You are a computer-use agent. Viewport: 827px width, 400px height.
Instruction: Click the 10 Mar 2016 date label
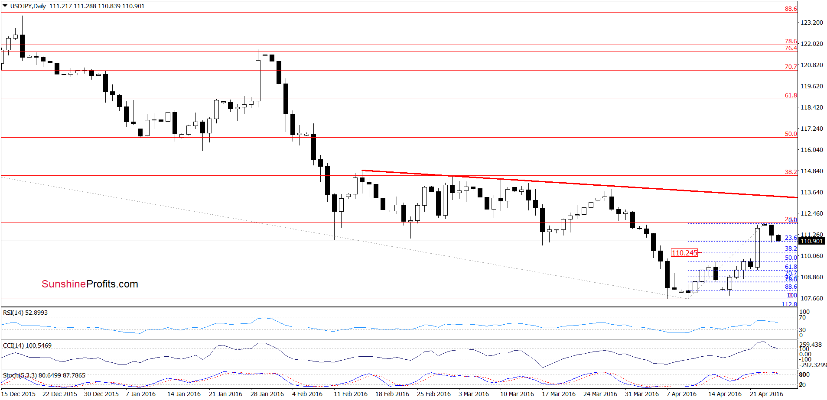click(x=517, y=394)
